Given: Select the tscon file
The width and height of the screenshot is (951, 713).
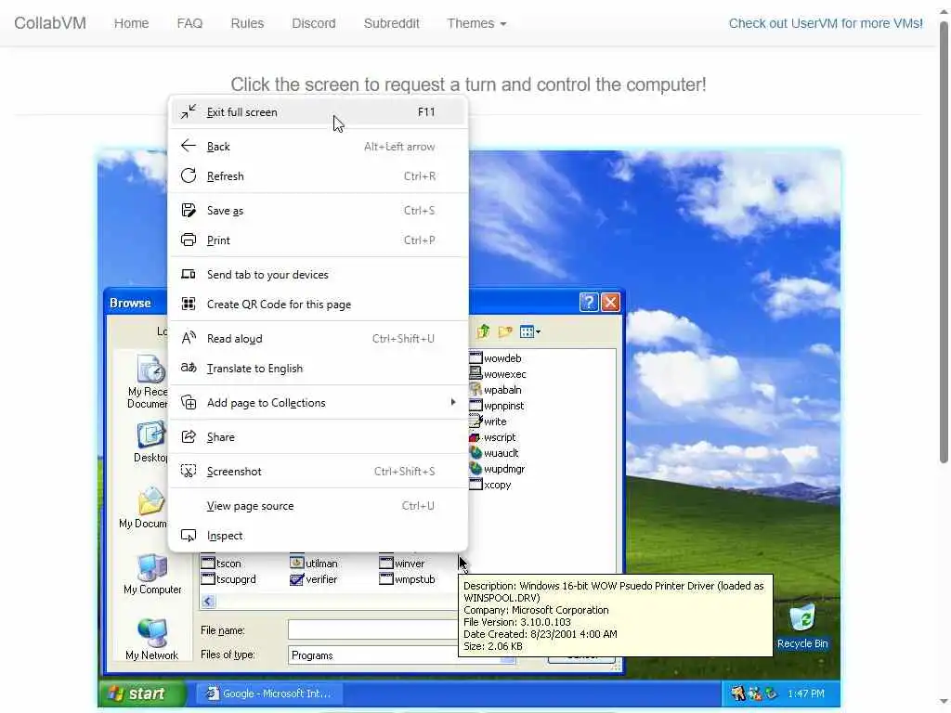Looking at the screenshot, I should point(221,564).
